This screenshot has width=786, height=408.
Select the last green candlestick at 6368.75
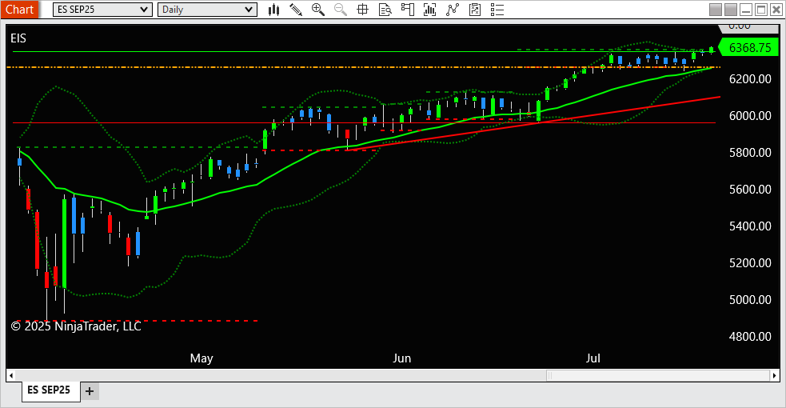[712, 50]
